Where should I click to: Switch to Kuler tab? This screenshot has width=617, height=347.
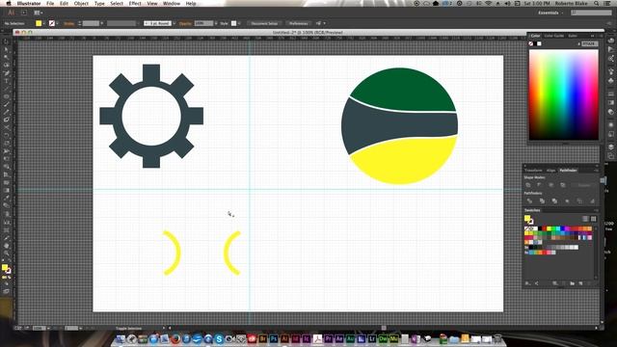point(573,36)
